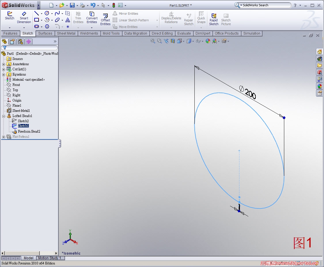The image size is (324, 267).
Task: Select the Centerpoint Arc tool
Action: click(47, 20)
